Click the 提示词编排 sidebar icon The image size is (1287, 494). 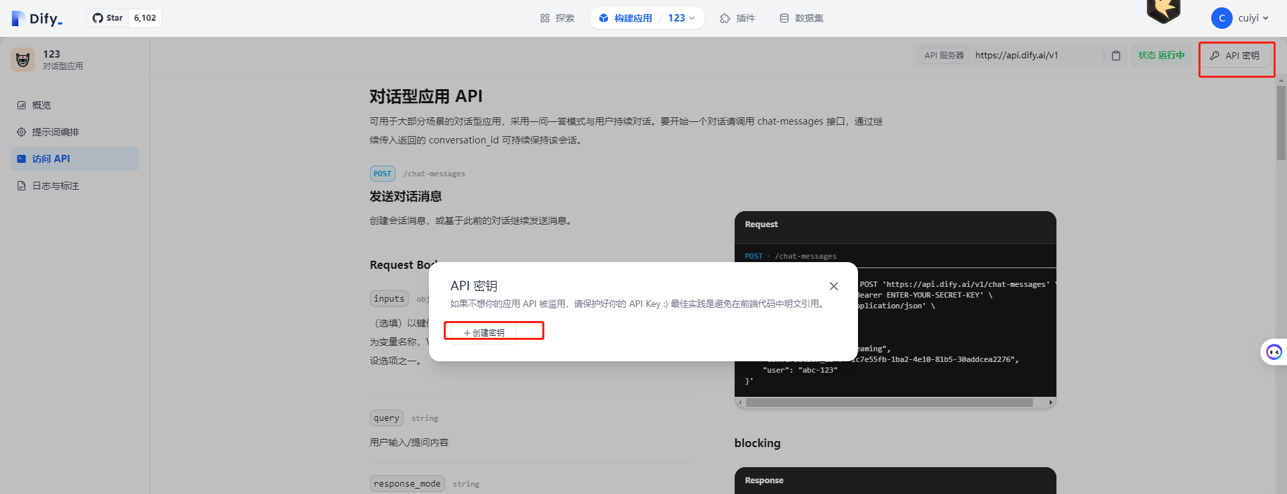tap(21, 132)
